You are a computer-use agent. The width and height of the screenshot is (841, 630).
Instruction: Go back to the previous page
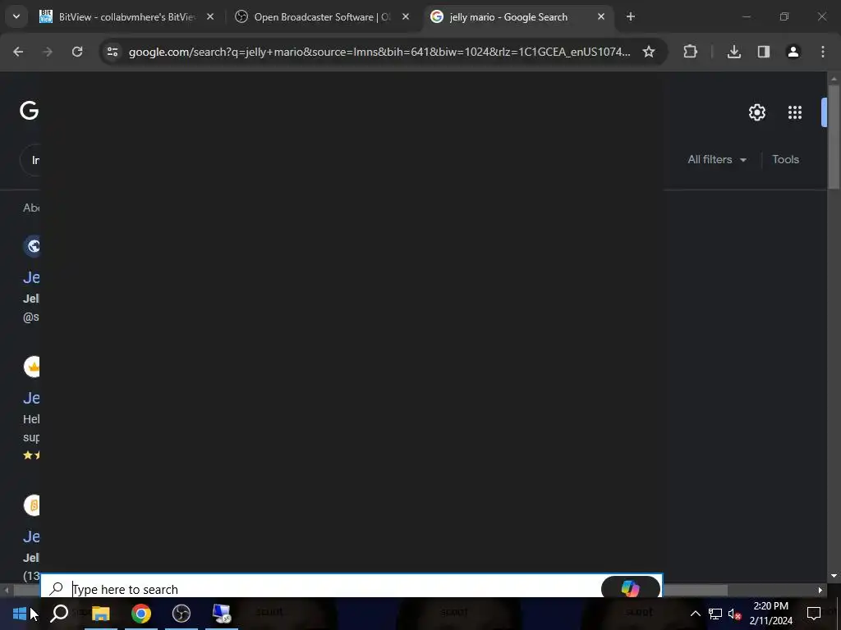(x=18, y=52)
